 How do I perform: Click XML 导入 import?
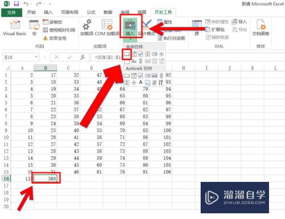(239, 22)
